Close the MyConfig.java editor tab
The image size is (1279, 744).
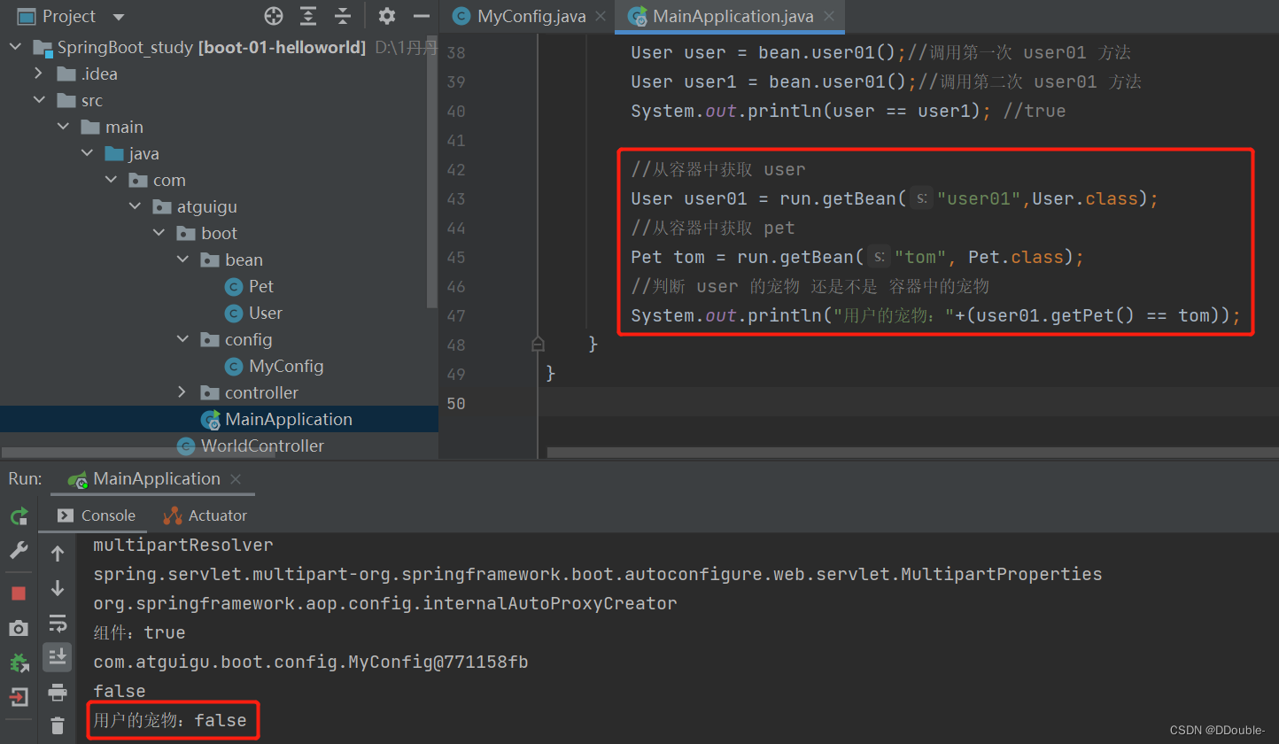tap(601, 16)
